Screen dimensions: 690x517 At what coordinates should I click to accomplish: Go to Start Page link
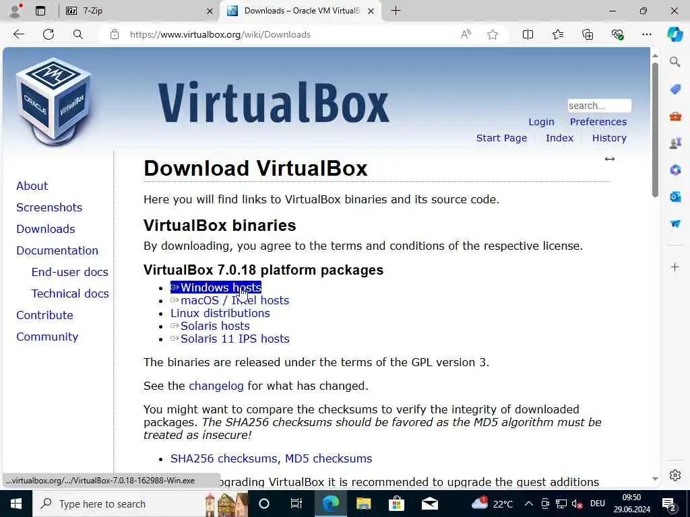pyautogui.click(x=501, y=138)
